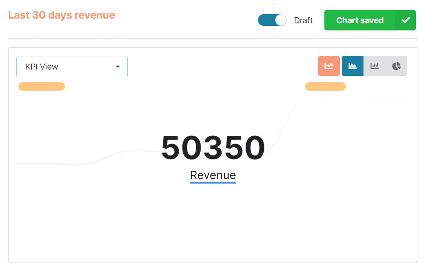This screenshot has height=269, width=424.
Task: Click the divider line under the header
Action: (x=213, y=38)
